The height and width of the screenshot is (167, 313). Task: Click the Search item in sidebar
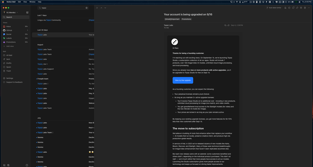[x=15, y=17]
